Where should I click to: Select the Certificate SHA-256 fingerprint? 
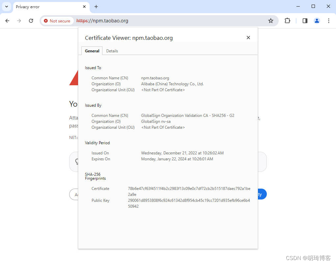[x=189, y=191]
